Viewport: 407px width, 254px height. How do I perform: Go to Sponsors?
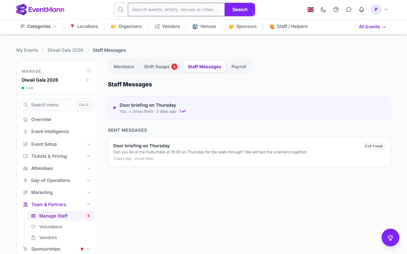(243, 26)
